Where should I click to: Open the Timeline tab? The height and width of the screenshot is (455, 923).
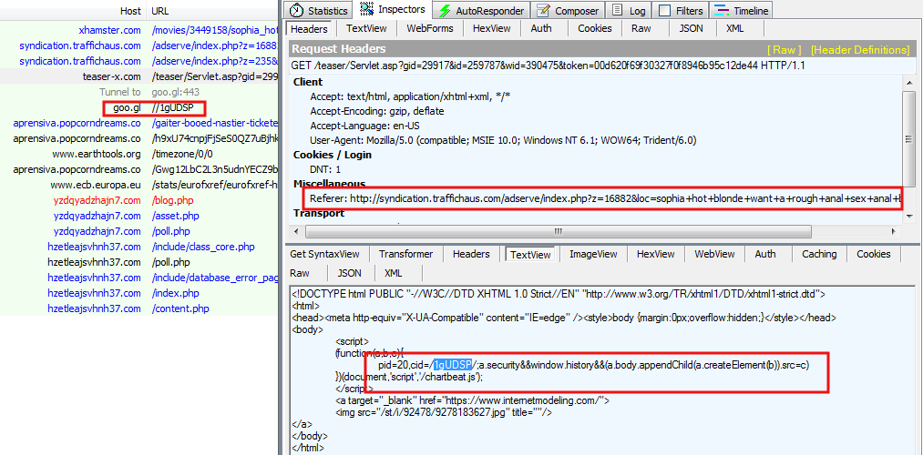click(741, 11)
